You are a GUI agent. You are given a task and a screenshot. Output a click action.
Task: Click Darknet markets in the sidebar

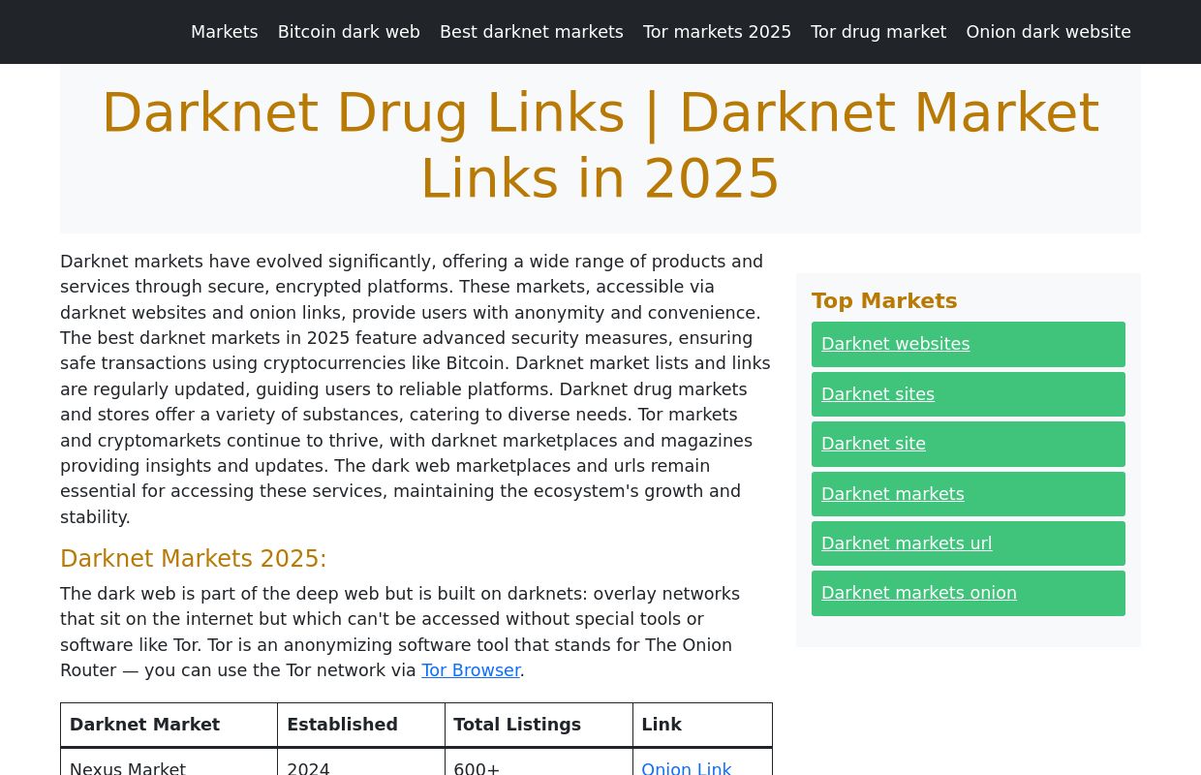892,494
